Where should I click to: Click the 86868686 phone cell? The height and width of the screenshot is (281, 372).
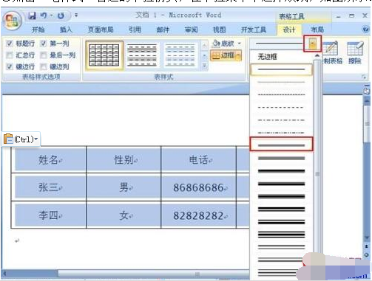(199, 187)
